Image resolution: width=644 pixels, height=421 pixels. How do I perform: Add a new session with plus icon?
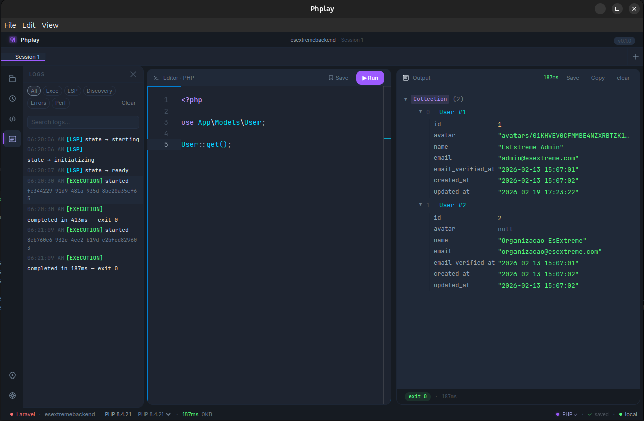pos(636,57)
